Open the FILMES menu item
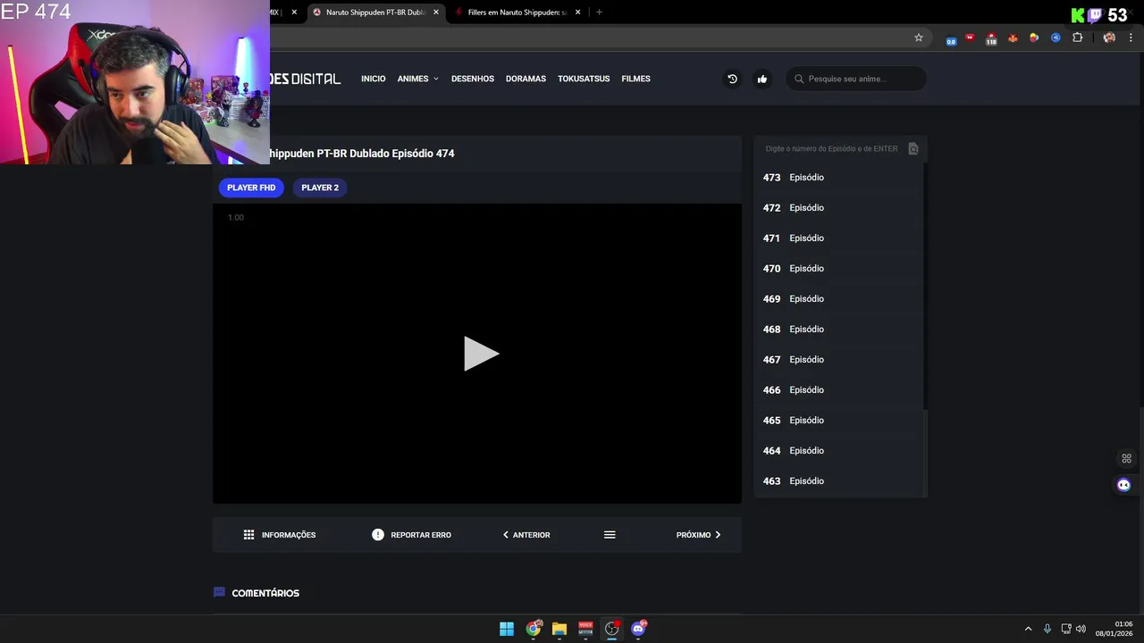1144x643 pixels. point(635,79)
